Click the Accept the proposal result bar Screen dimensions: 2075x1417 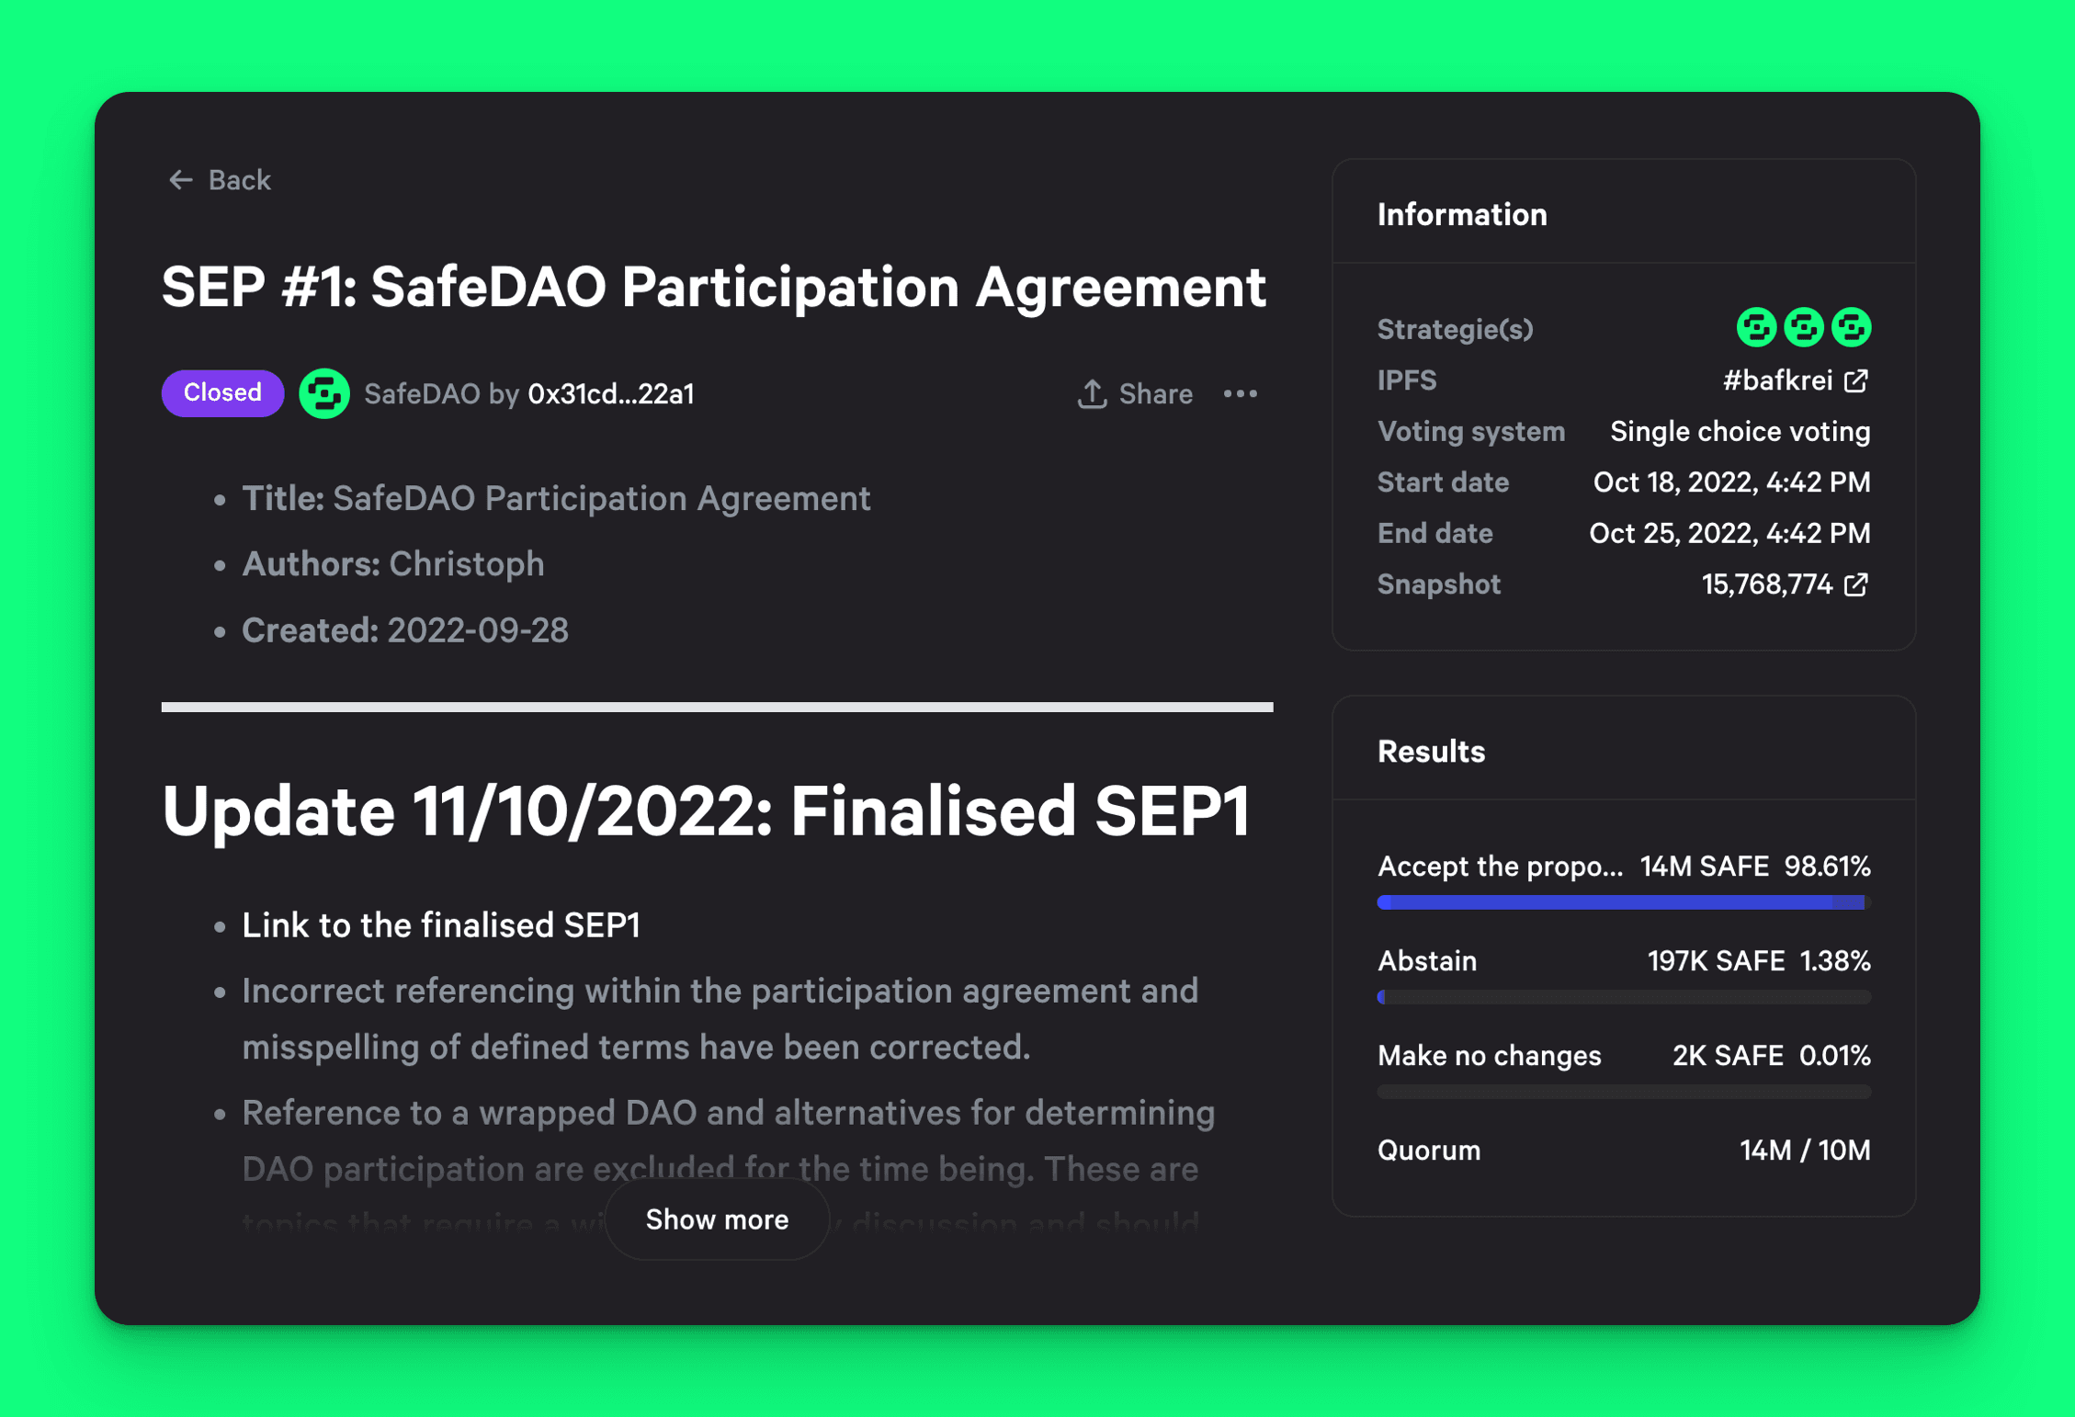(x=1624, y=902)
